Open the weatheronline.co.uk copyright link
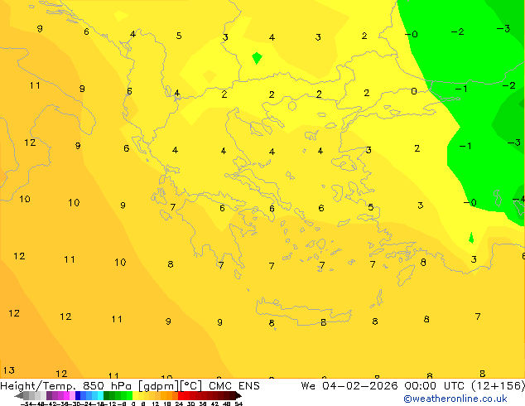Viewport: 525px width, 406px height. [x=455, y=399]
